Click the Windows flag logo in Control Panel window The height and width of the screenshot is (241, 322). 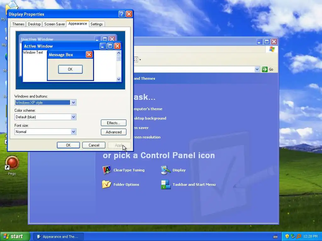272,49
